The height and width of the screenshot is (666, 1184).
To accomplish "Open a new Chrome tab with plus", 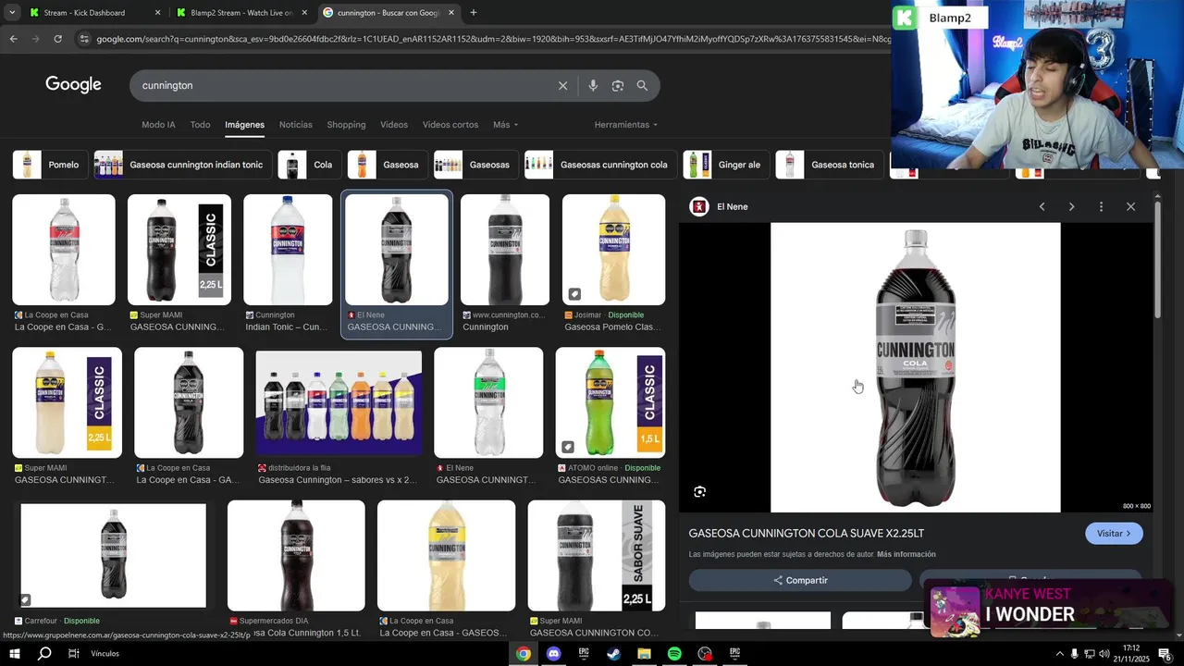I will tap(474, 13).
